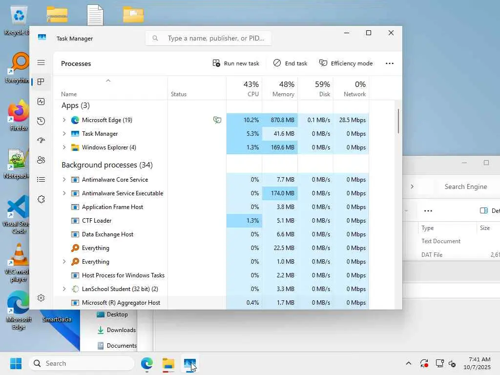500x375 pixels.
Task: Expand the Microsoft Edge (19) process group
Action: coord(64,120)
